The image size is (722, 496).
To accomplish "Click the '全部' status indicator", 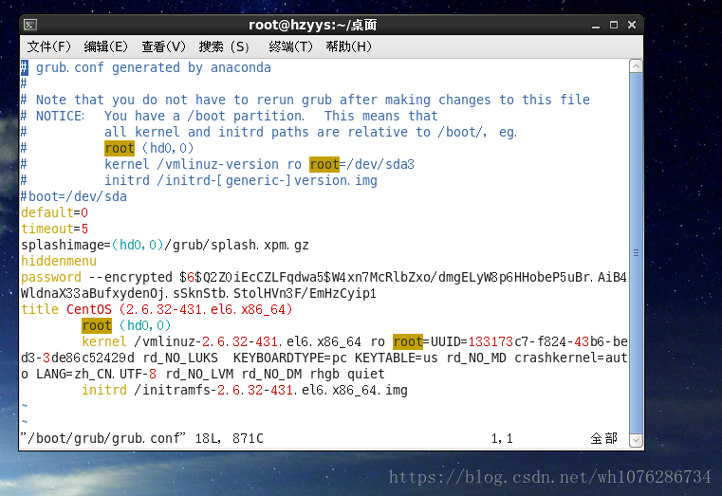I will (x=603, y=438).
